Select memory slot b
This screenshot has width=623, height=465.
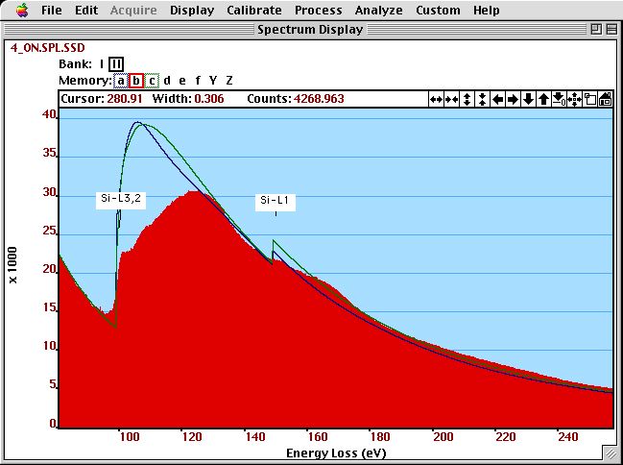pyautogui.click(x=136, y=81)
